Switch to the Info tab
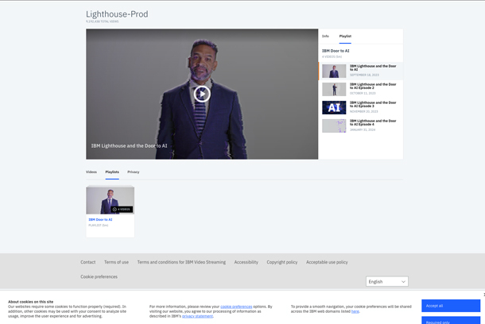The image size is (485, 324). click(325, 37)
